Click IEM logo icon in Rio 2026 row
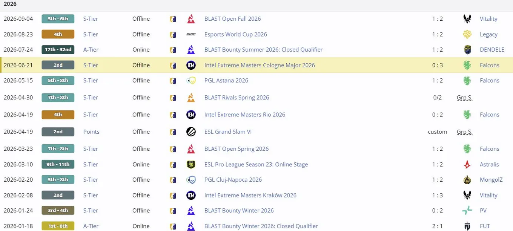 click(x=191, y=115)
